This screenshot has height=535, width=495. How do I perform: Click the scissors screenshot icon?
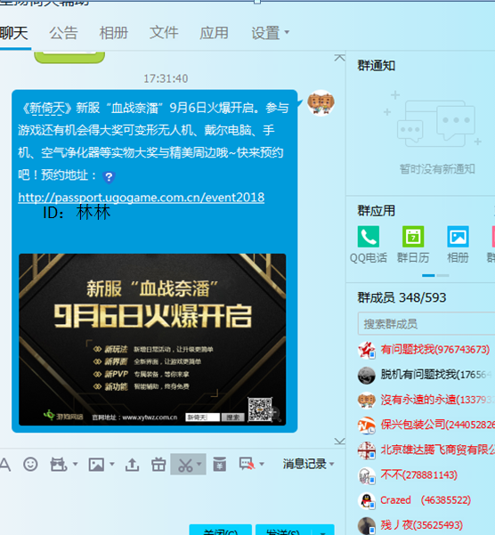pyautogui.click(x=185, y=465)
